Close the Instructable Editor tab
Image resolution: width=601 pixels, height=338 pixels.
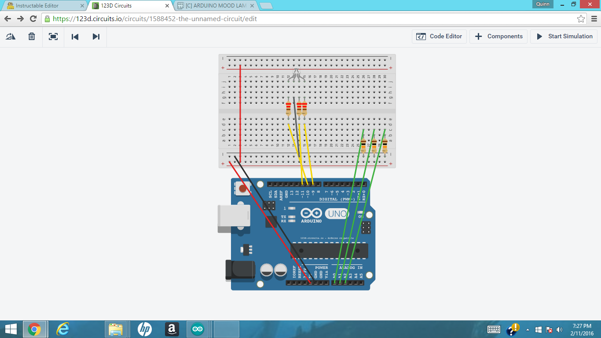(82, 6)
